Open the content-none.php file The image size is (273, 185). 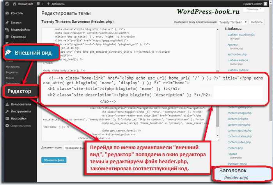click(239, 125)
